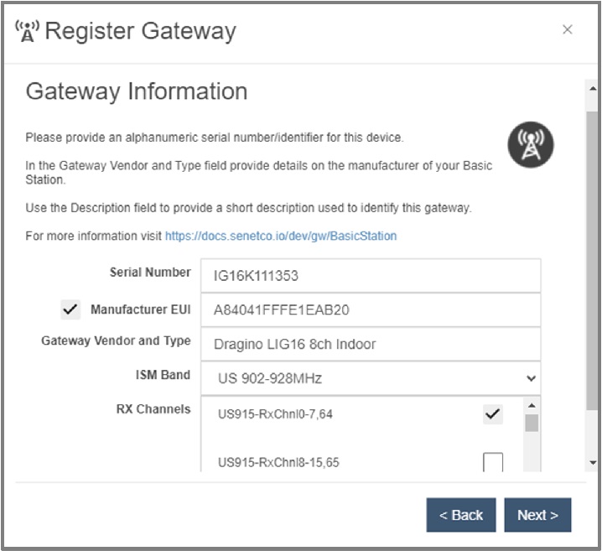The image size is (602, 551).
Task: Open the docs.senetco.io BasicStation link
Action: (281, 237)
